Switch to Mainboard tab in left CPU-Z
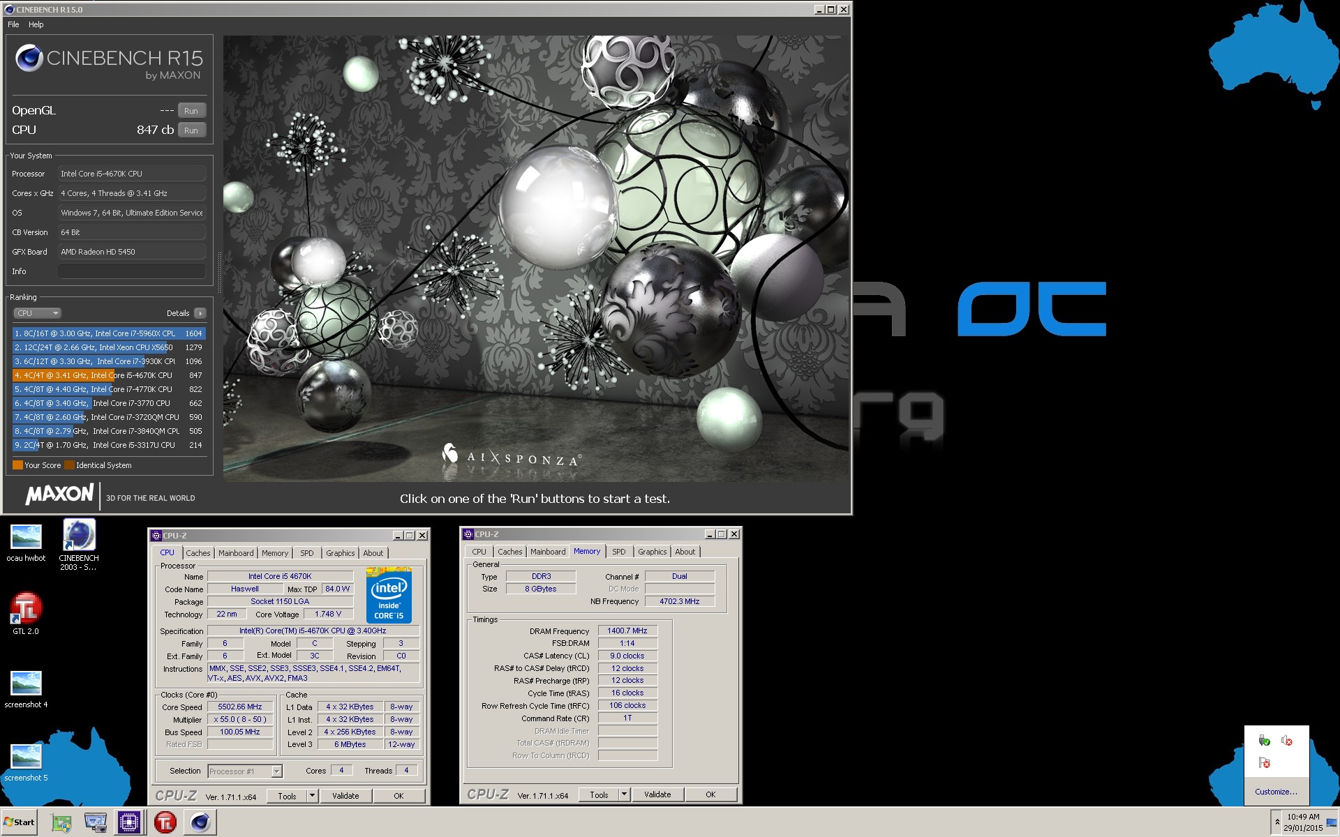 click(236, 553)
